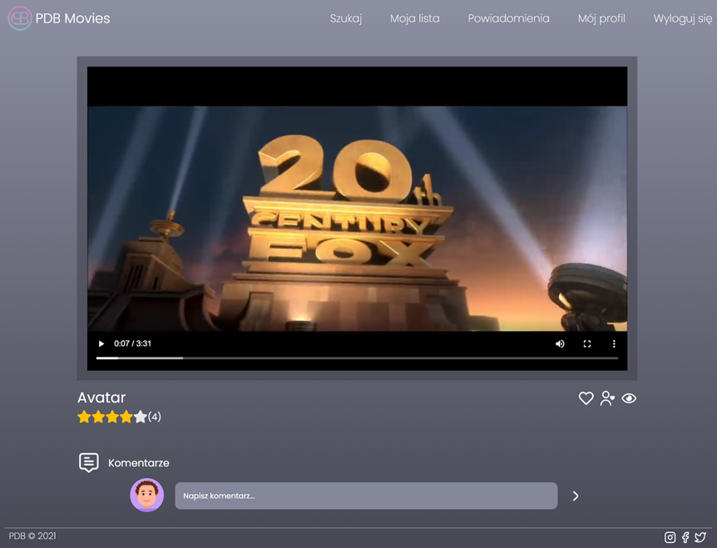
Task: Toggle fullscreen video playback
Action: tap(586, 343)
